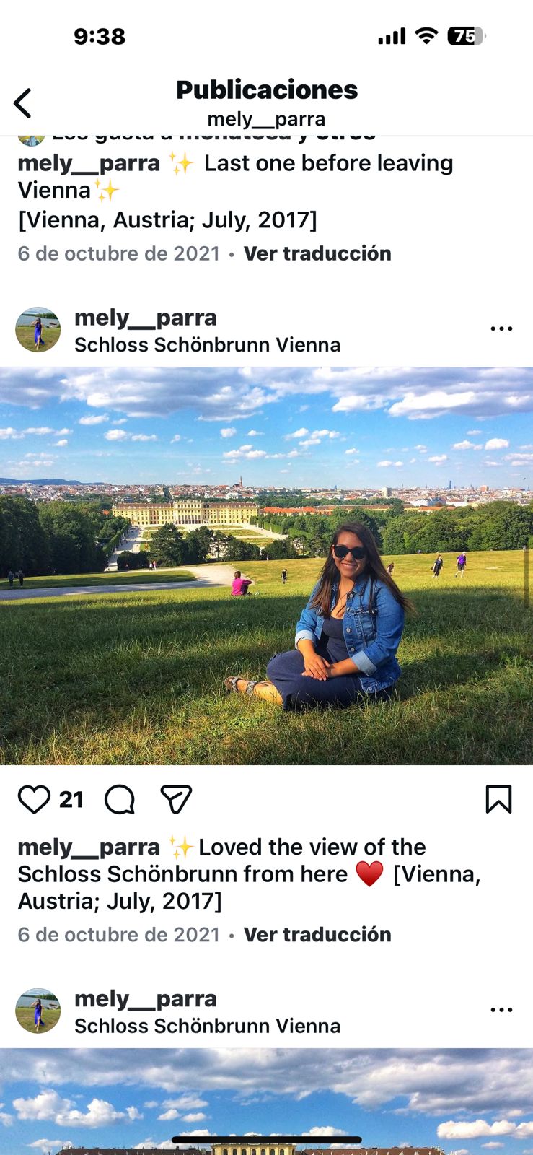The image size is (533, 1155).
Task: Open mely__parra in the 'Last one' caption
Action: 89,164
